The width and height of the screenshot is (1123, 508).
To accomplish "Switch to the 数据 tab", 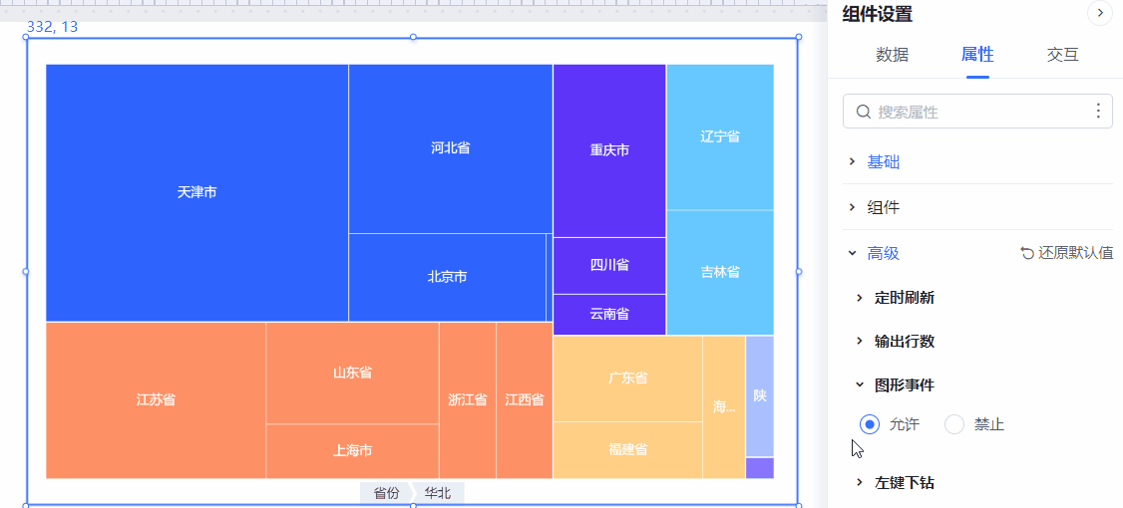I will (892, 55).
